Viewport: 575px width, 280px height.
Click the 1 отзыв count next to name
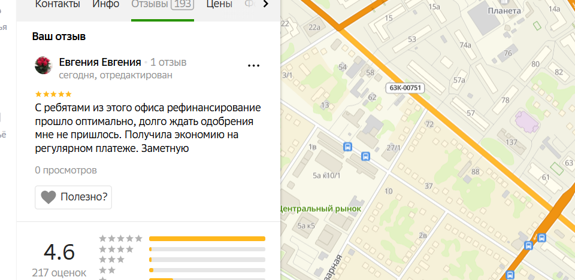(168, 62)
